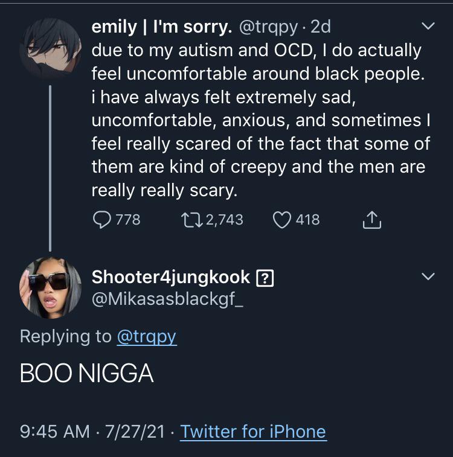The image size is (453, 457).
Task: Retweet emily's tweet using the arrows icon
Action: click(192, 220)
